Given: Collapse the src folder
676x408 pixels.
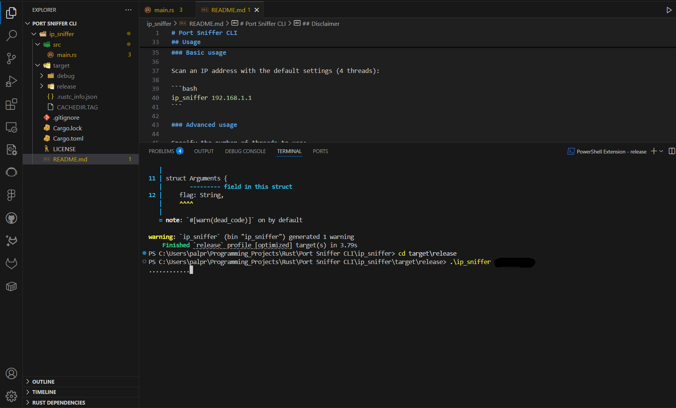Looking at the screenshot, I should click(38, 44).
